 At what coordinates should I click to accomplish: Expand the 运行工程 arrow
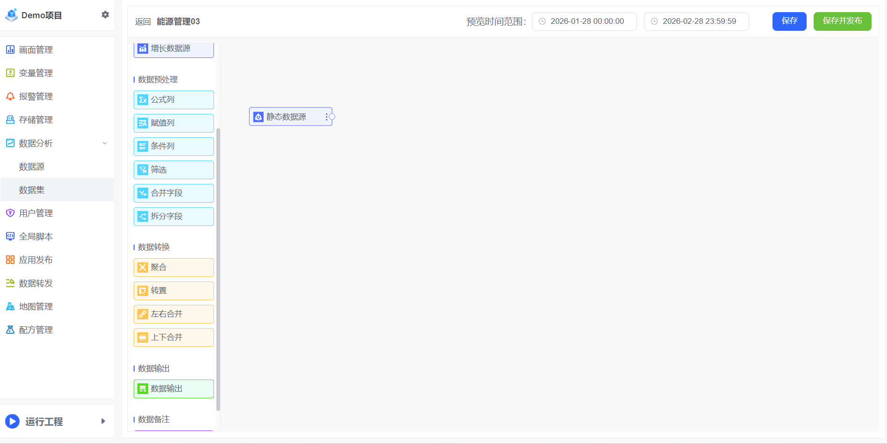point(103,422)
